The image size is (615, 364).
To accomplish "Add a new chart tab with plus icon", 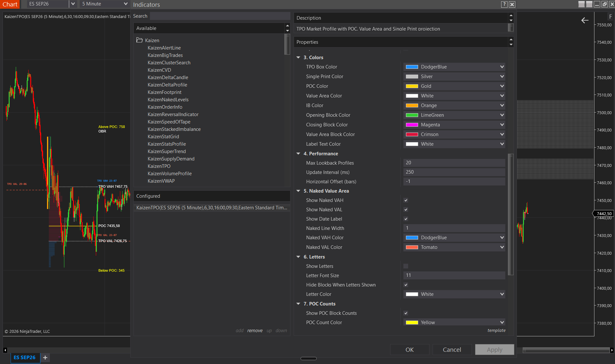I will click(45, 358).
